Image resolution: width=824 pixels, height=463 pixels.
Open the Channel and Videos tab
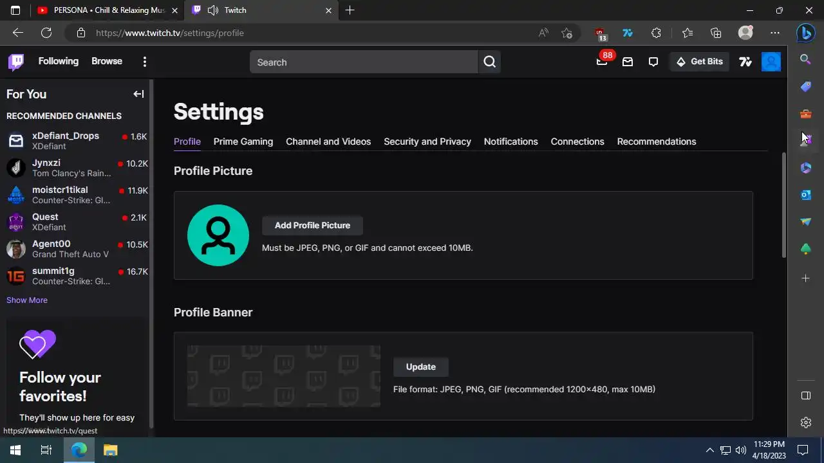[x=328, y=141]
